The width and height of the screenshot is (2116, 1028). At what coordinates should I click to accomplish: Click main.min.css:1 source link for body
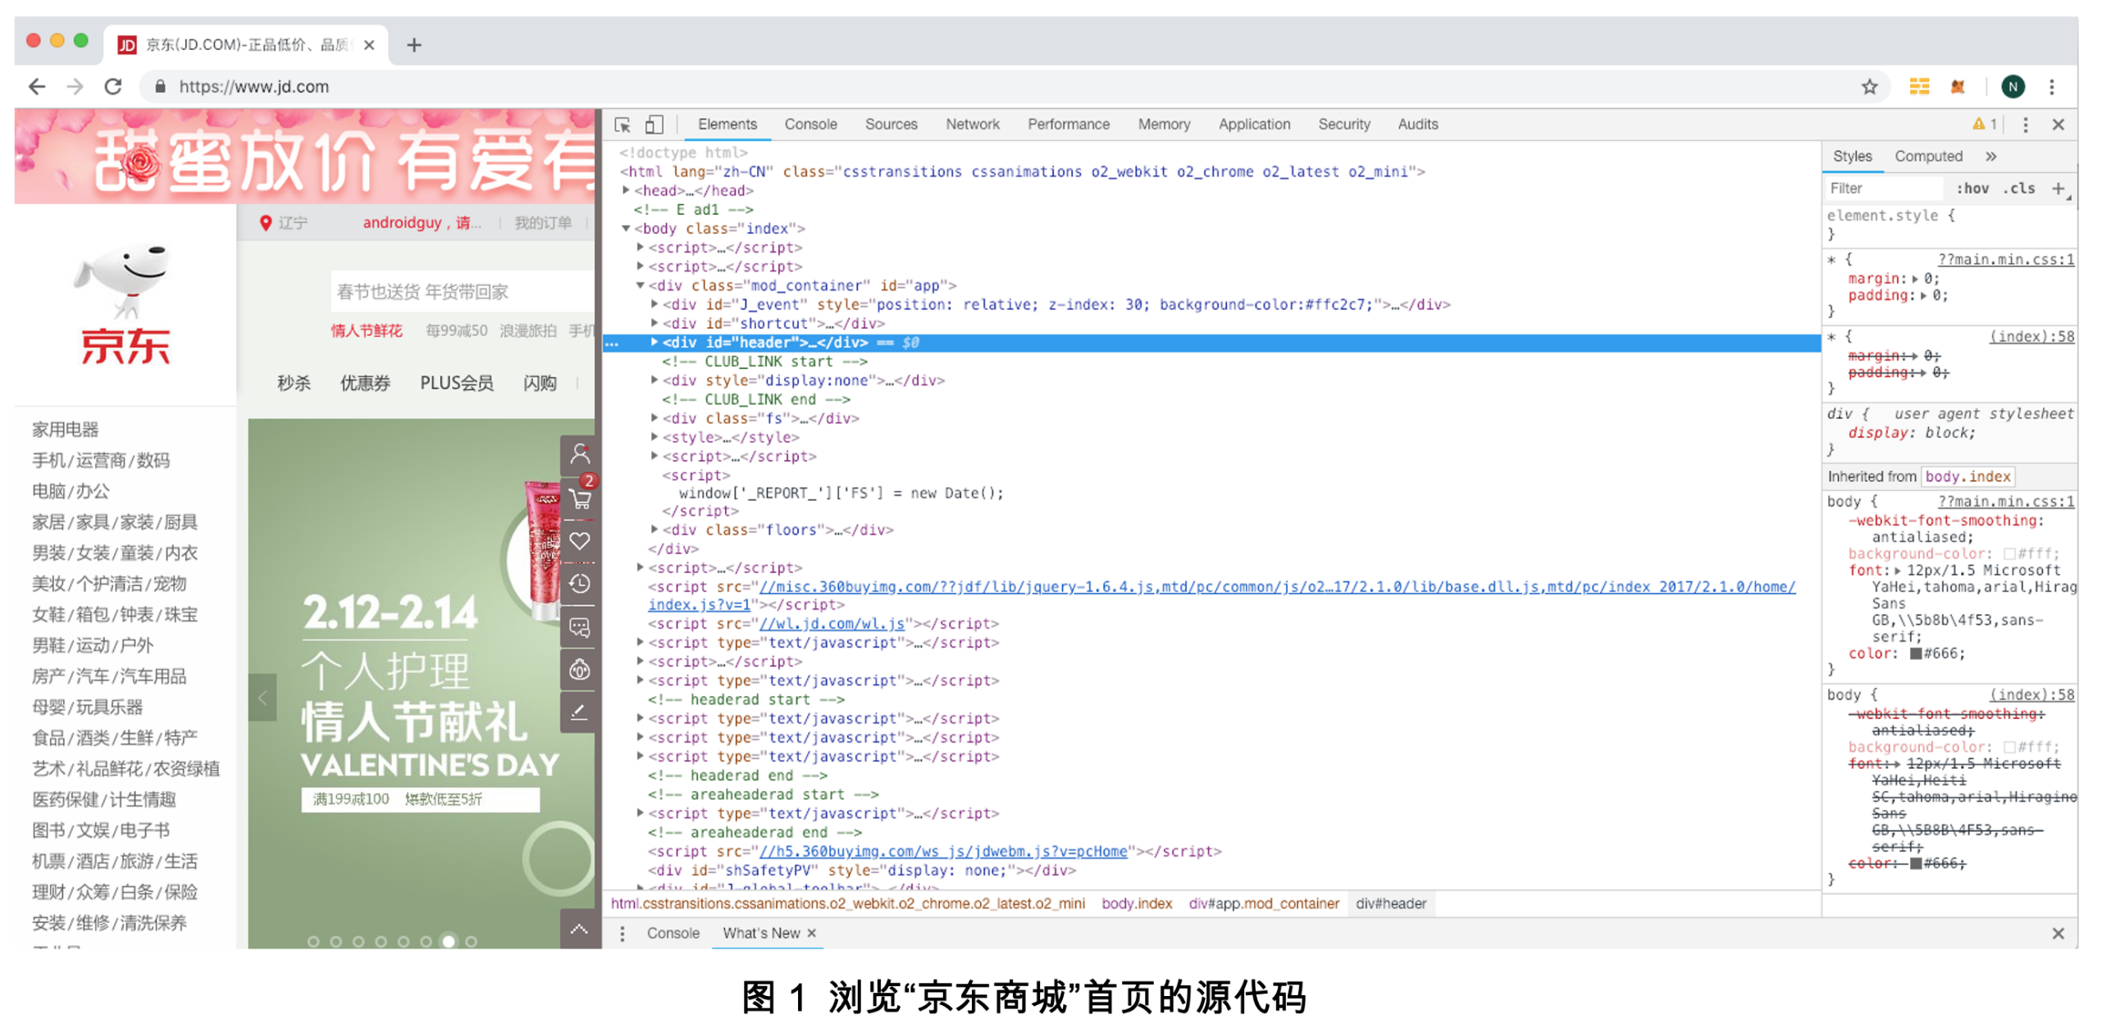pos(2007,502)
